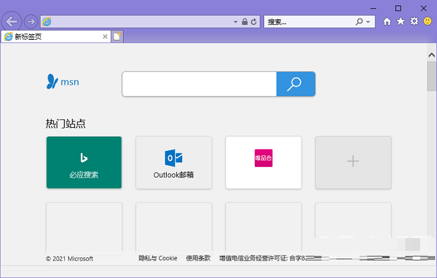Click the © 2021 Microsoft text
Image resolution: width=437 pixels, height=278 pixels.
tap(69, 259)
